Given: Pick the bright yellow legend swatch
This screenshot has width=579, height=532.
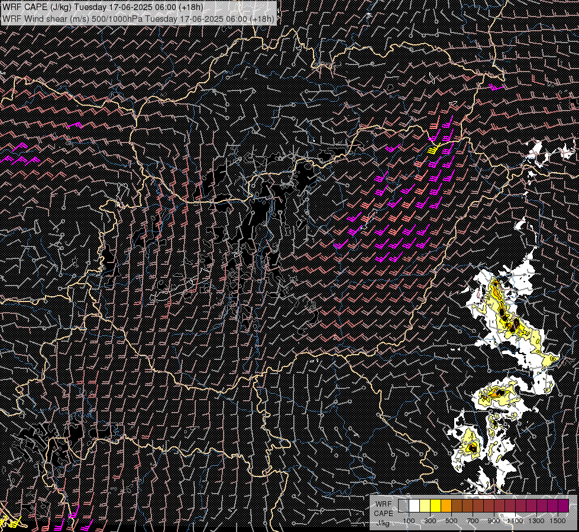Looking at the screenshot, I should tap(435, 506).
